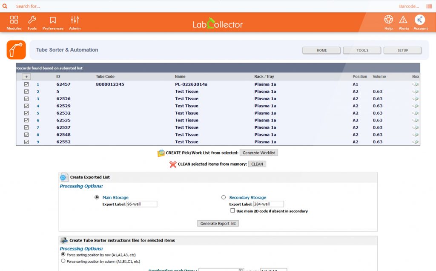Open record number 5 link

coord(38,113)
